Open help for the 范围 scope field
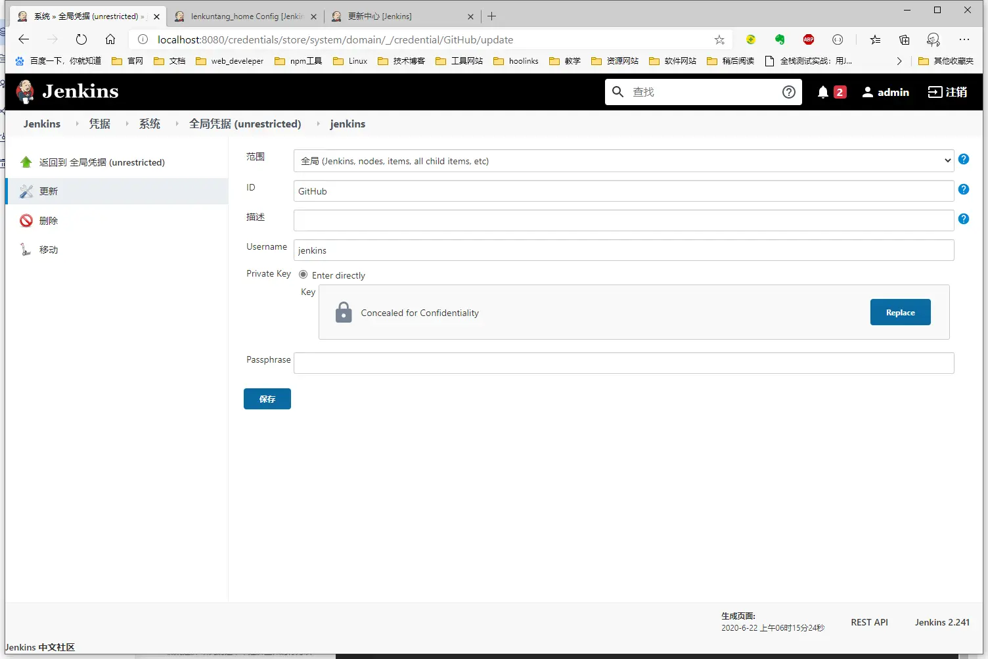The width and height of the screenshot is (988, 659). pyautogui.click(x=964, y=159)
